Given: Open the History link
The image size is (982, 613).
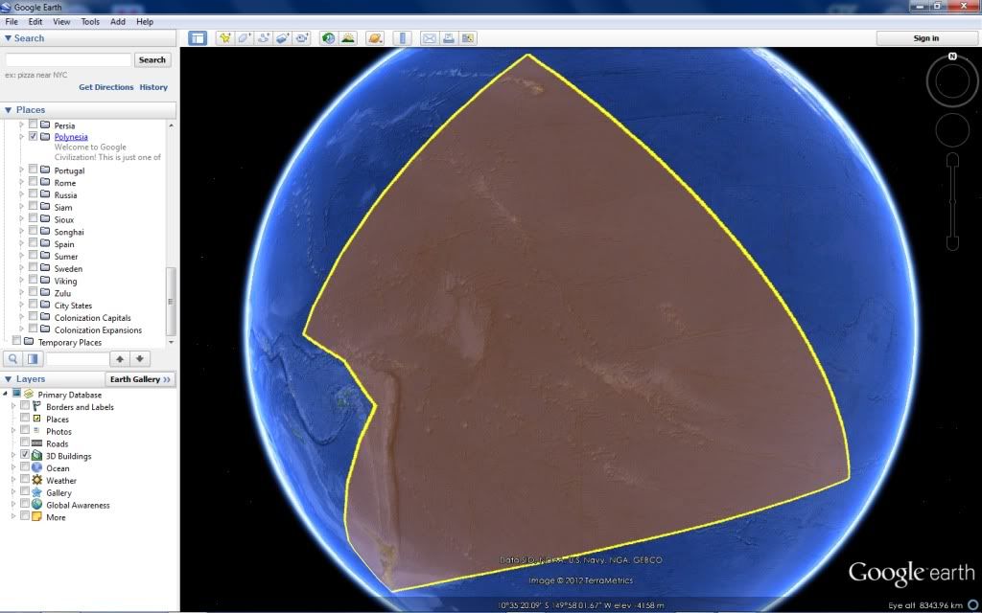Looking at the screenshot, I should pos(153,87).
